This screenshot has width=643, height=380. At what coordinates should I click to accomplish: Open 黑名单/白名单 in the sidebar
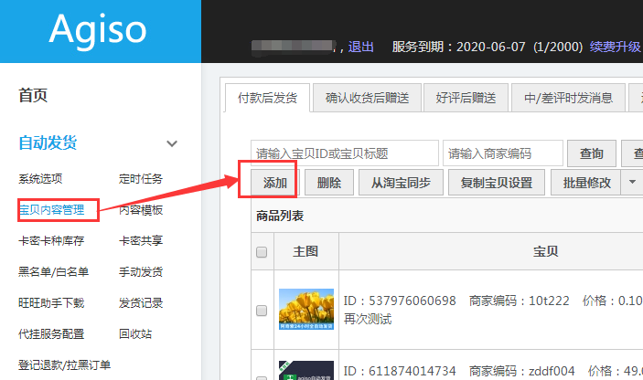[53, 272]
